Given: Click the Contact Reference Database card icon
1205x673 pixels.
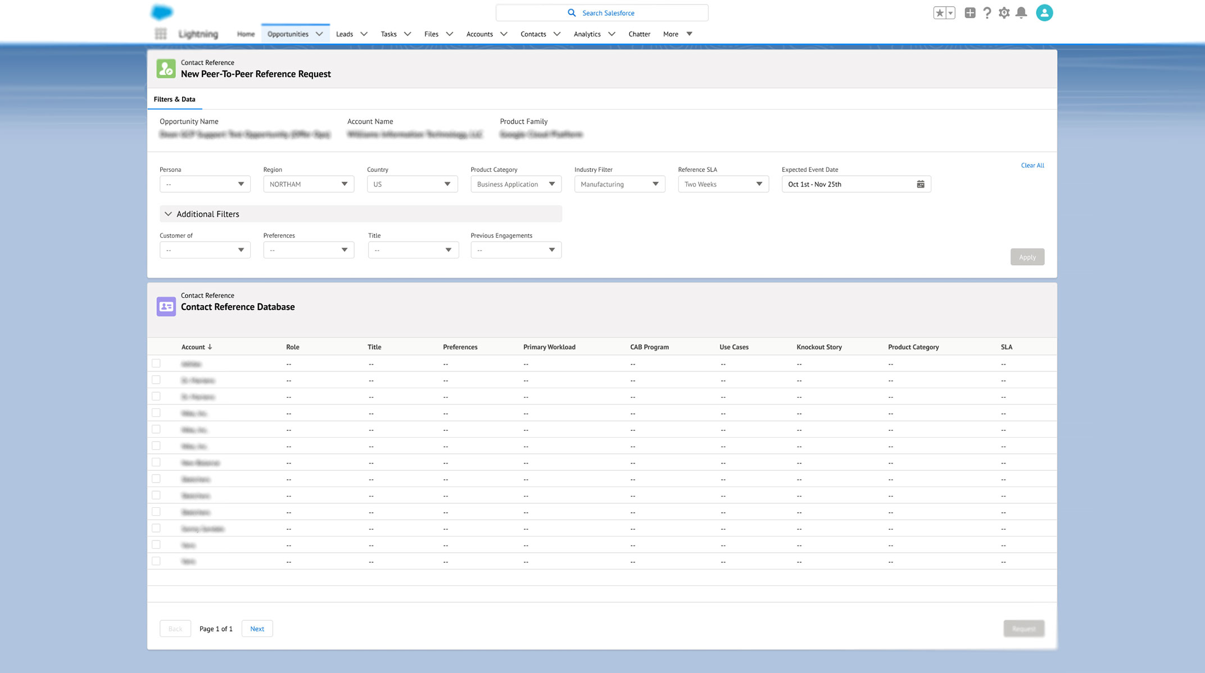Looking at the screenshot, I should (166, 307).
